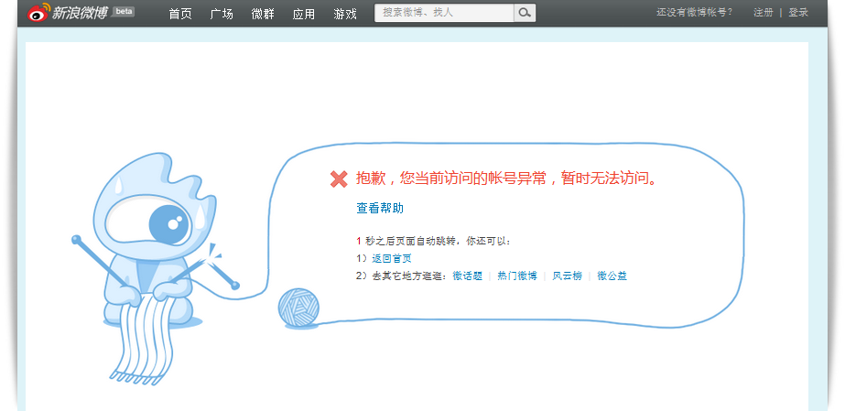Open the 广场 nav item

[222, 14]
